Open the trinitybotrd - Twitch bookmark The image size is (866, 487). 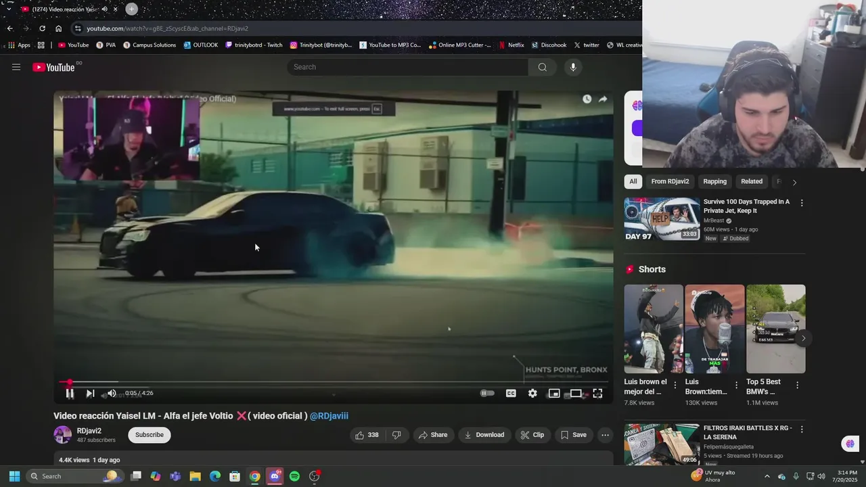254,45
